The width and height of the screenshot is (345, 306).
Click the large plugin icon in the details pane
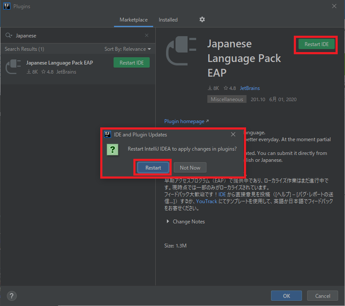click(x=181, y=51)
